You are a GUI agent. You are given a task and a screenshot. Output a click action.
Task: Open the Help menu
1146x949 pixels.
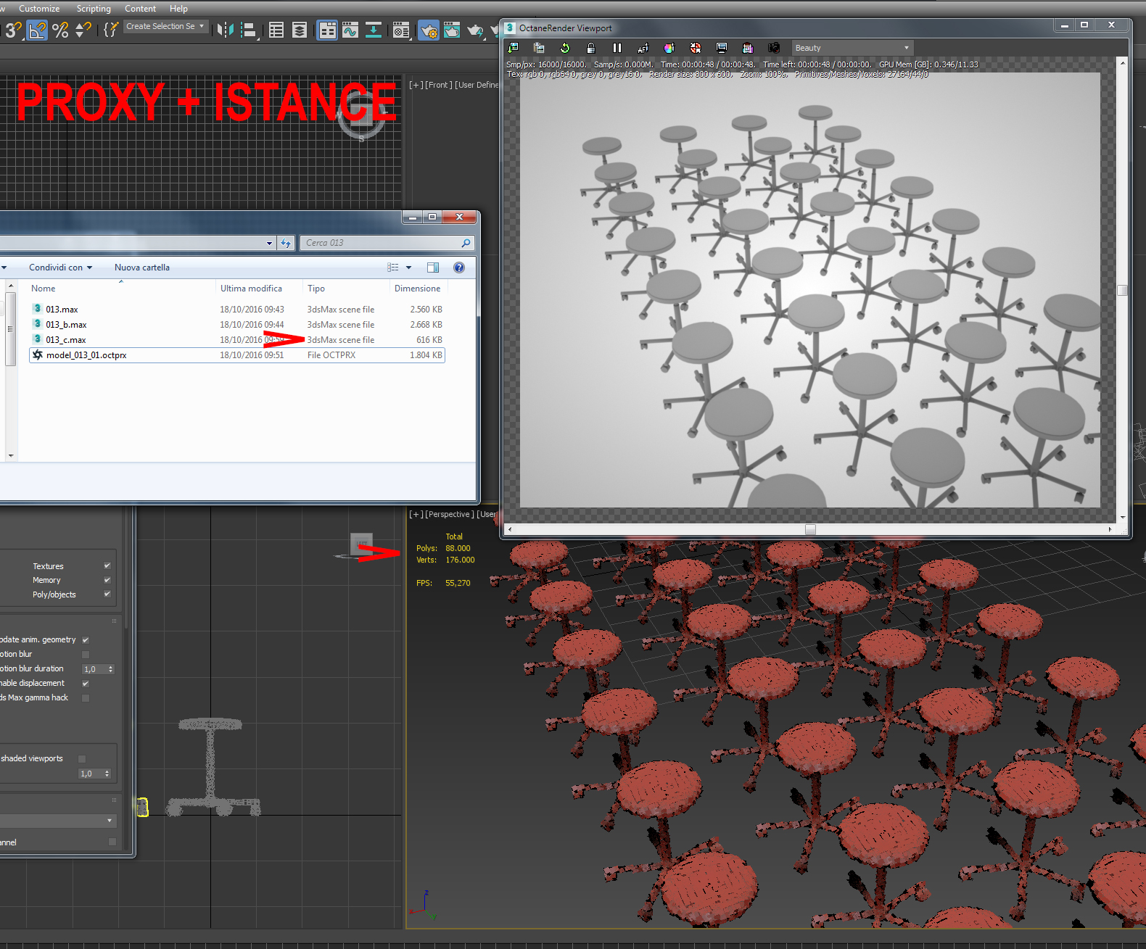(x=178, y=9)
